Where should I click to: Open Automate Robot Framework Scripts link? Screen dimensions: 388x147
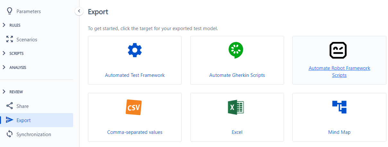click(x=339, y=72)
